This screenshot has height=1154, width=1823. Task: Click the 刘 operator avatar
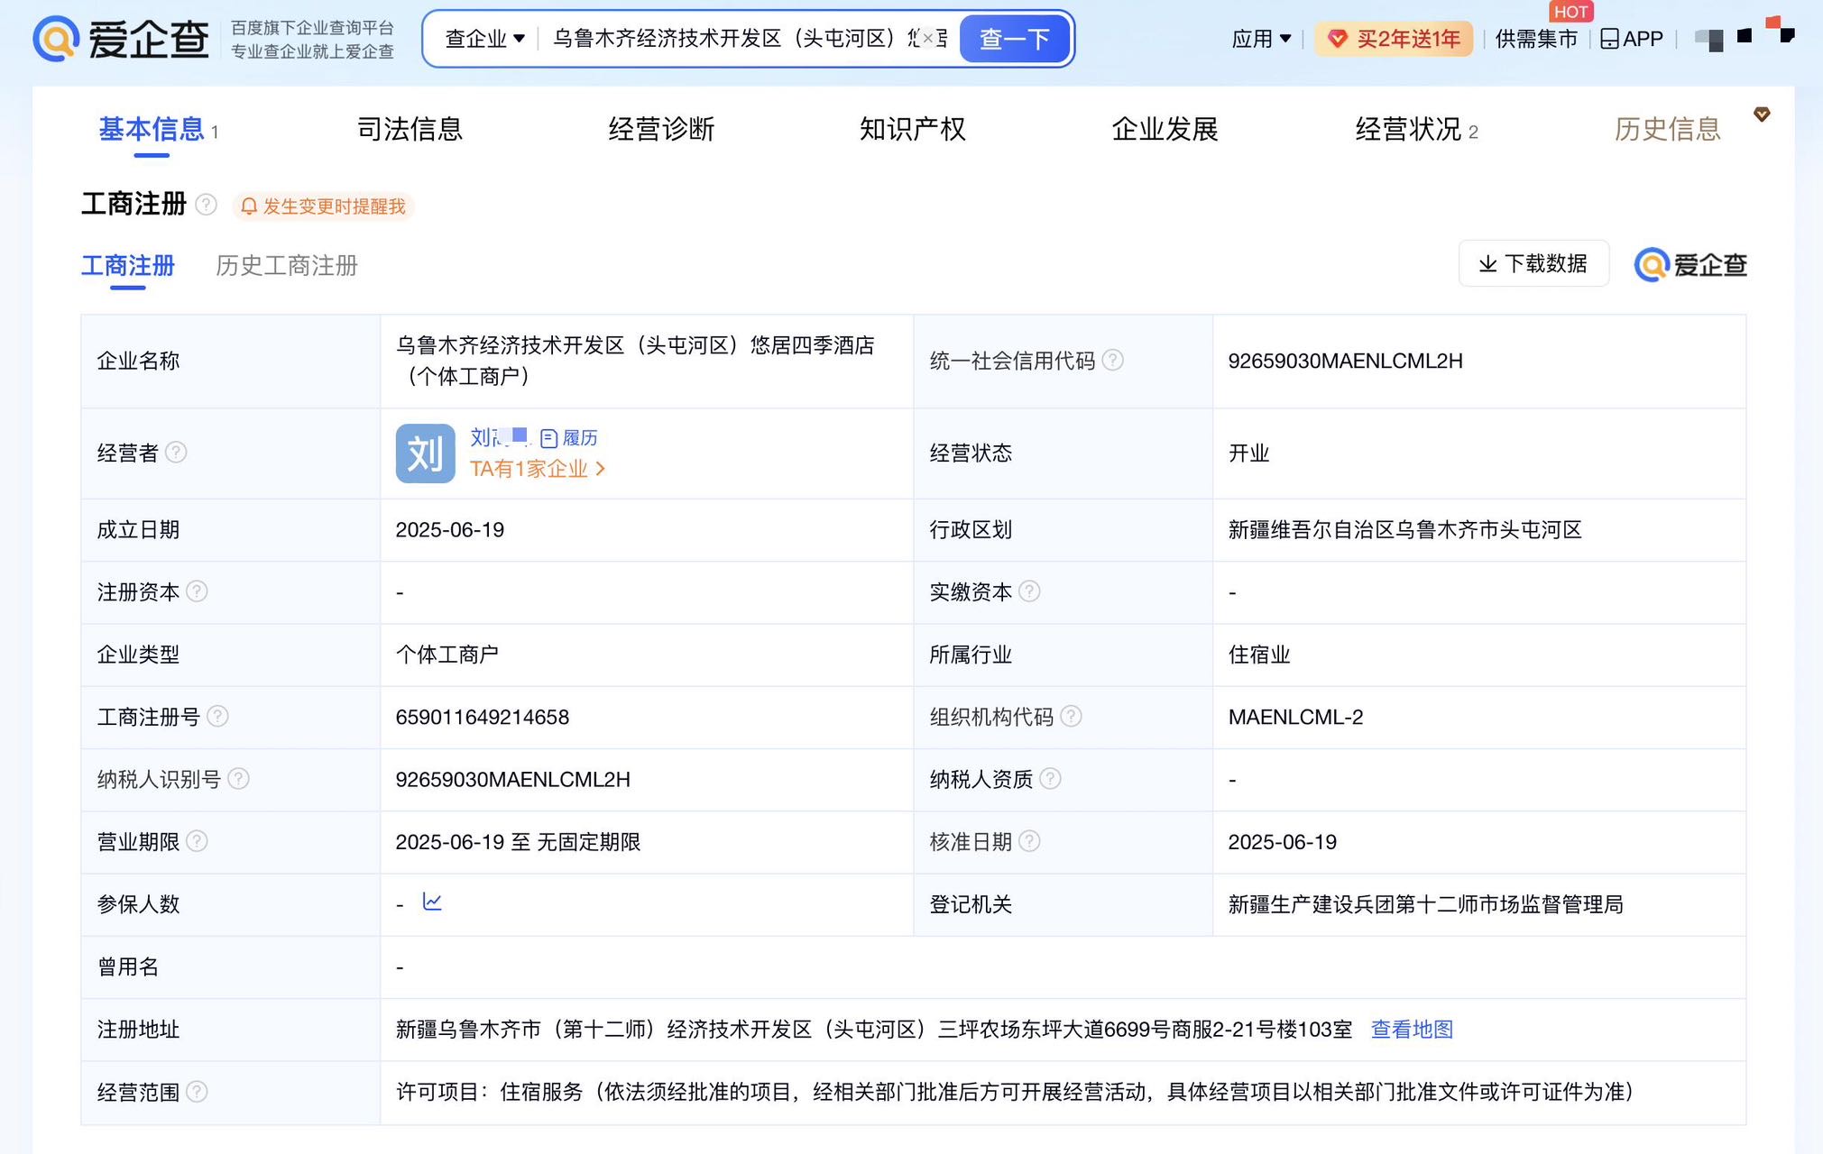[x=425, y=453]
